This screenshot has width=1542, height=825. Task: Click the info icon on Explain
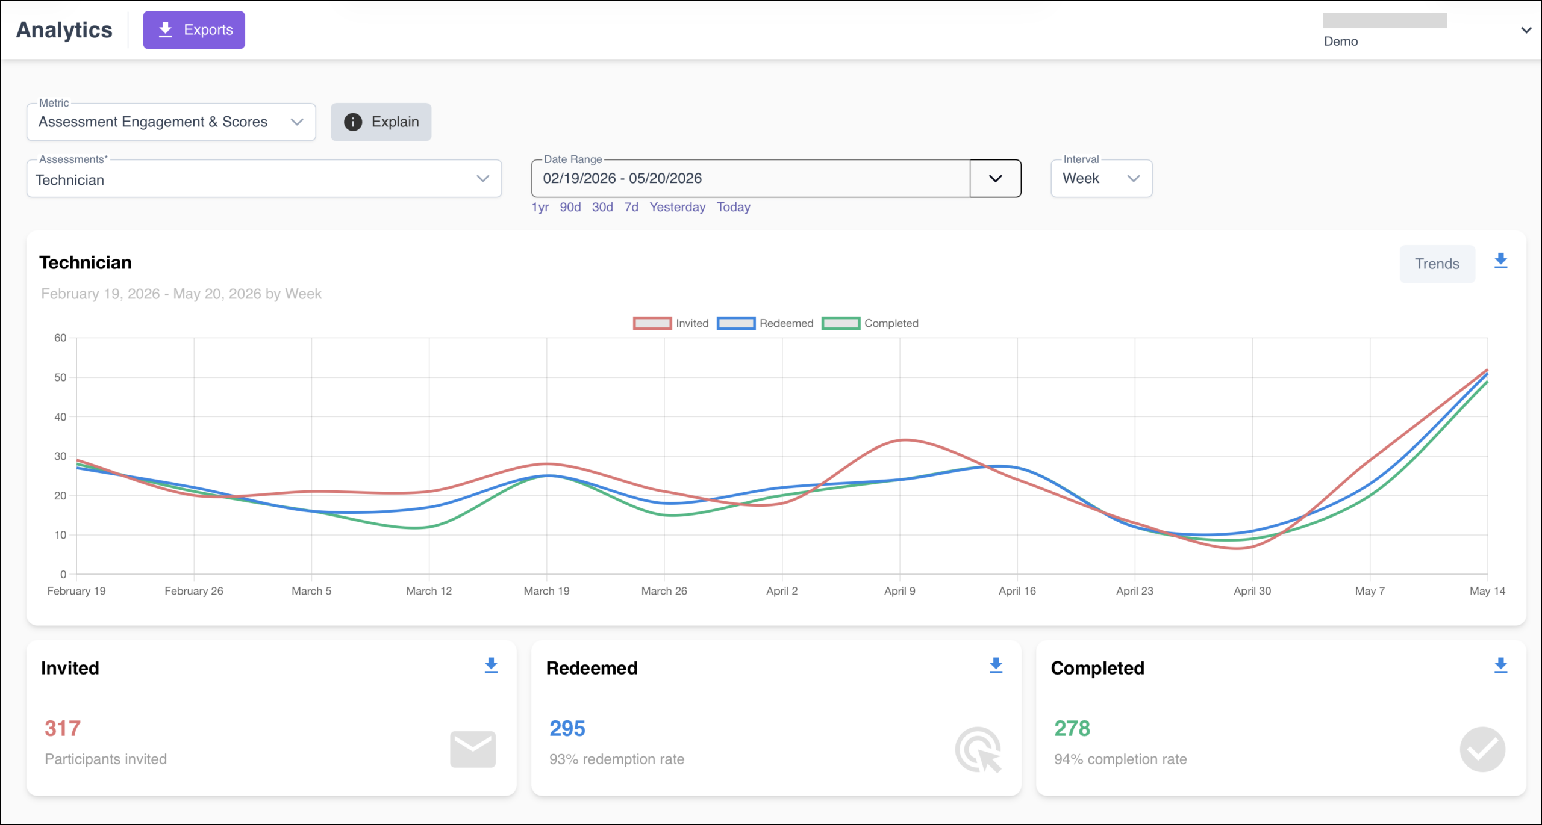coord(353,122)
